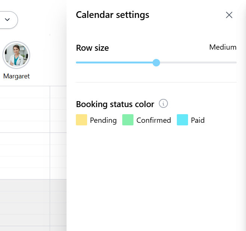Click the blue filled part of Row size slider
This screenshot has width=246, height=231.
(112, 63)
